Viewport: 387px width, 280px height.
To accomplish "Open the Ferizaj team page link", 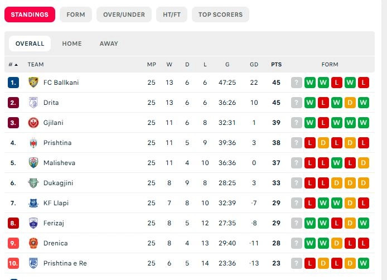I will coord(54,223).
